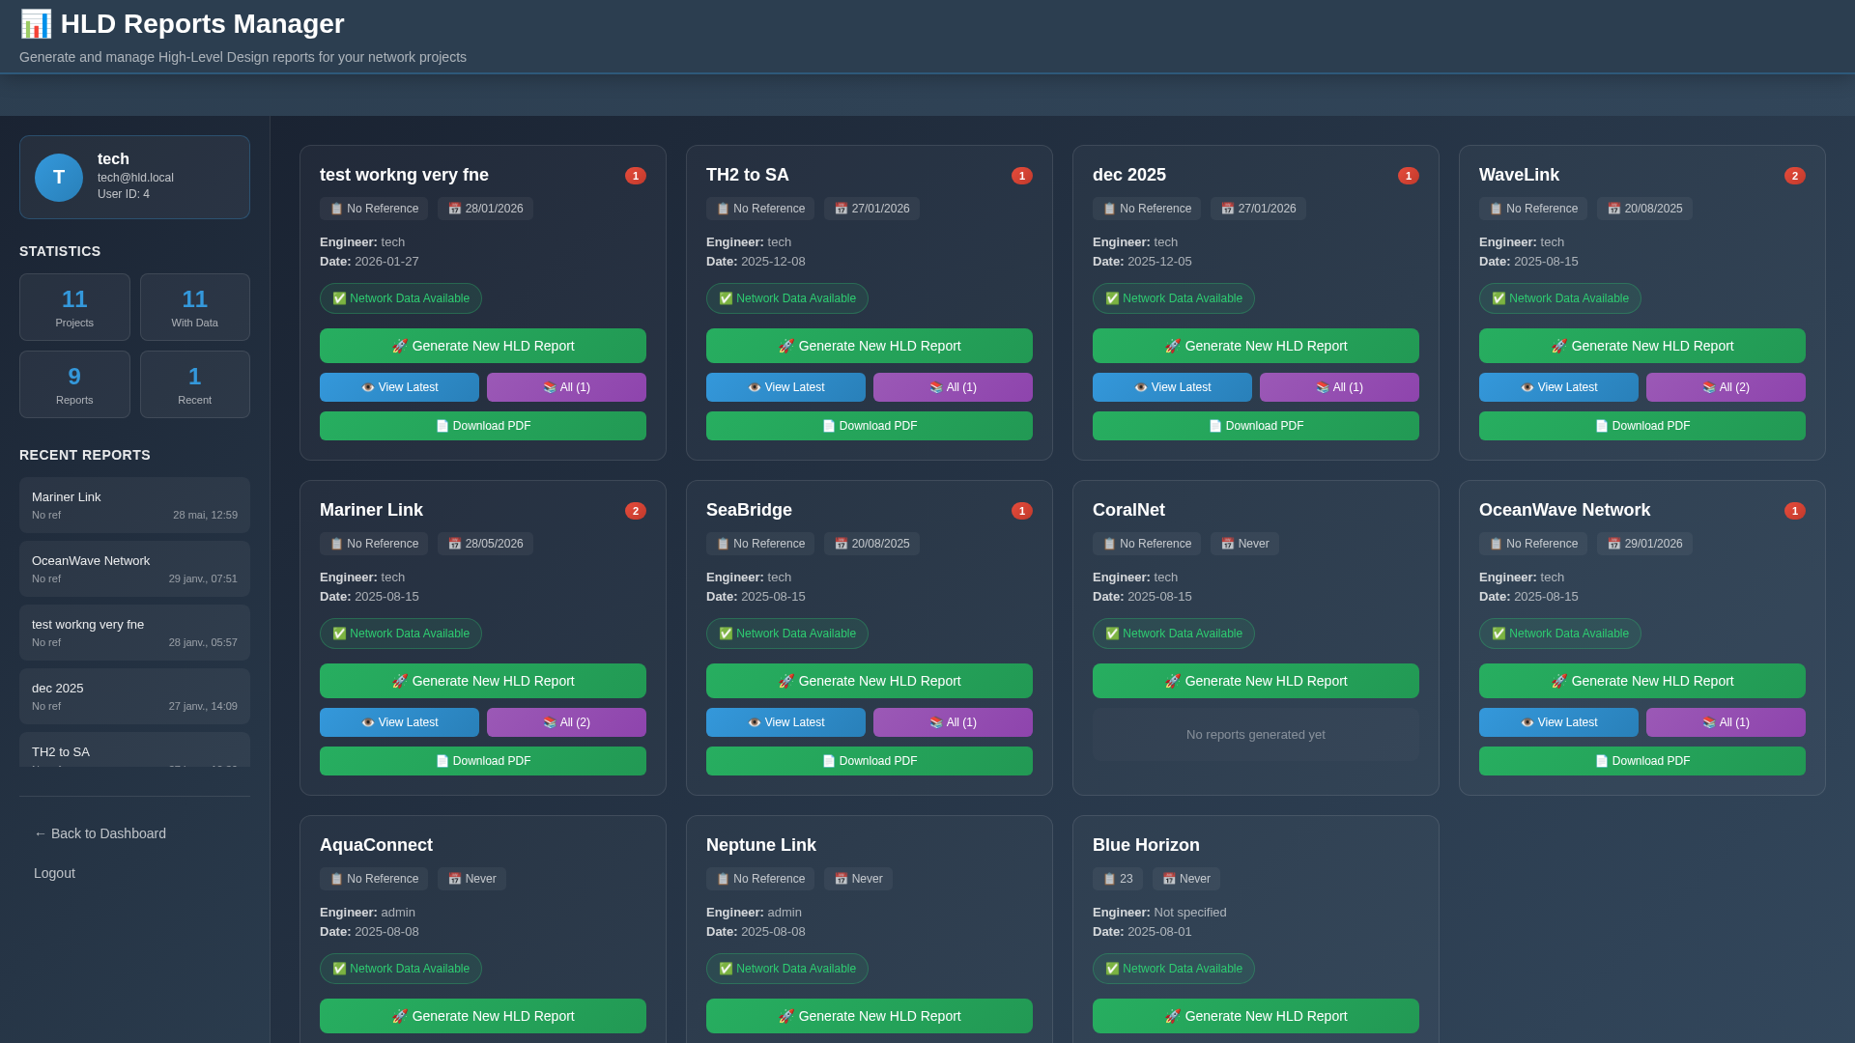Open All (1) reports for test workng very fne
This screenshot has width=1855, height=1043.
(x=566, y=387)
